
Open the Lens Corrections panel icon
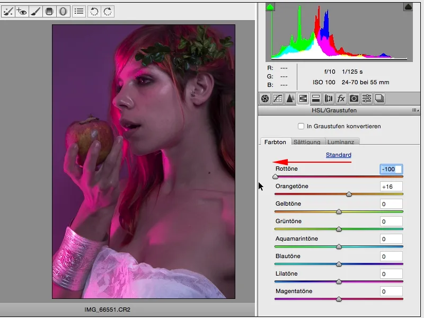(x=329, y=99)
